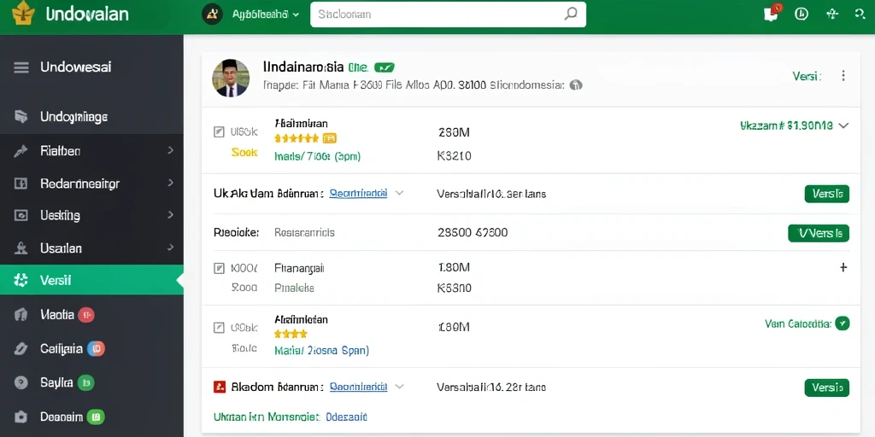Click the green check icon beside Vain Caloadtia

(842, 323)
